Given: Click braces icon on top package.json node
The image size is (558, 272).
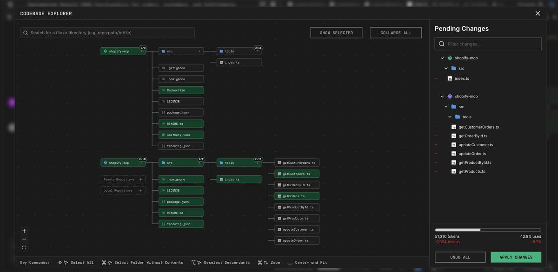Looking at the screenshot, I should coord(163,112).
